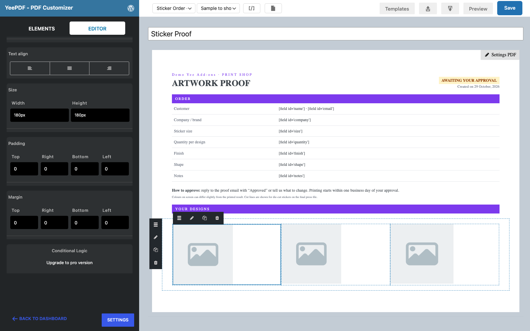
Task: Open Settings PDF panel
Action: point(500,55)
